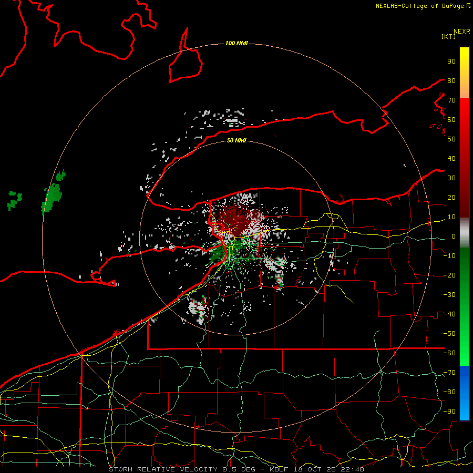Select the dark green colorbar segment near -20
Screen dimensions: 473x473
coord(464,273)
